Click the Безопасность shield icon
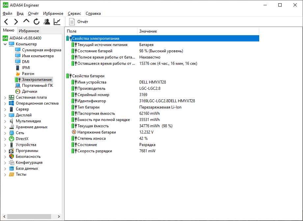 coord(12,157)
